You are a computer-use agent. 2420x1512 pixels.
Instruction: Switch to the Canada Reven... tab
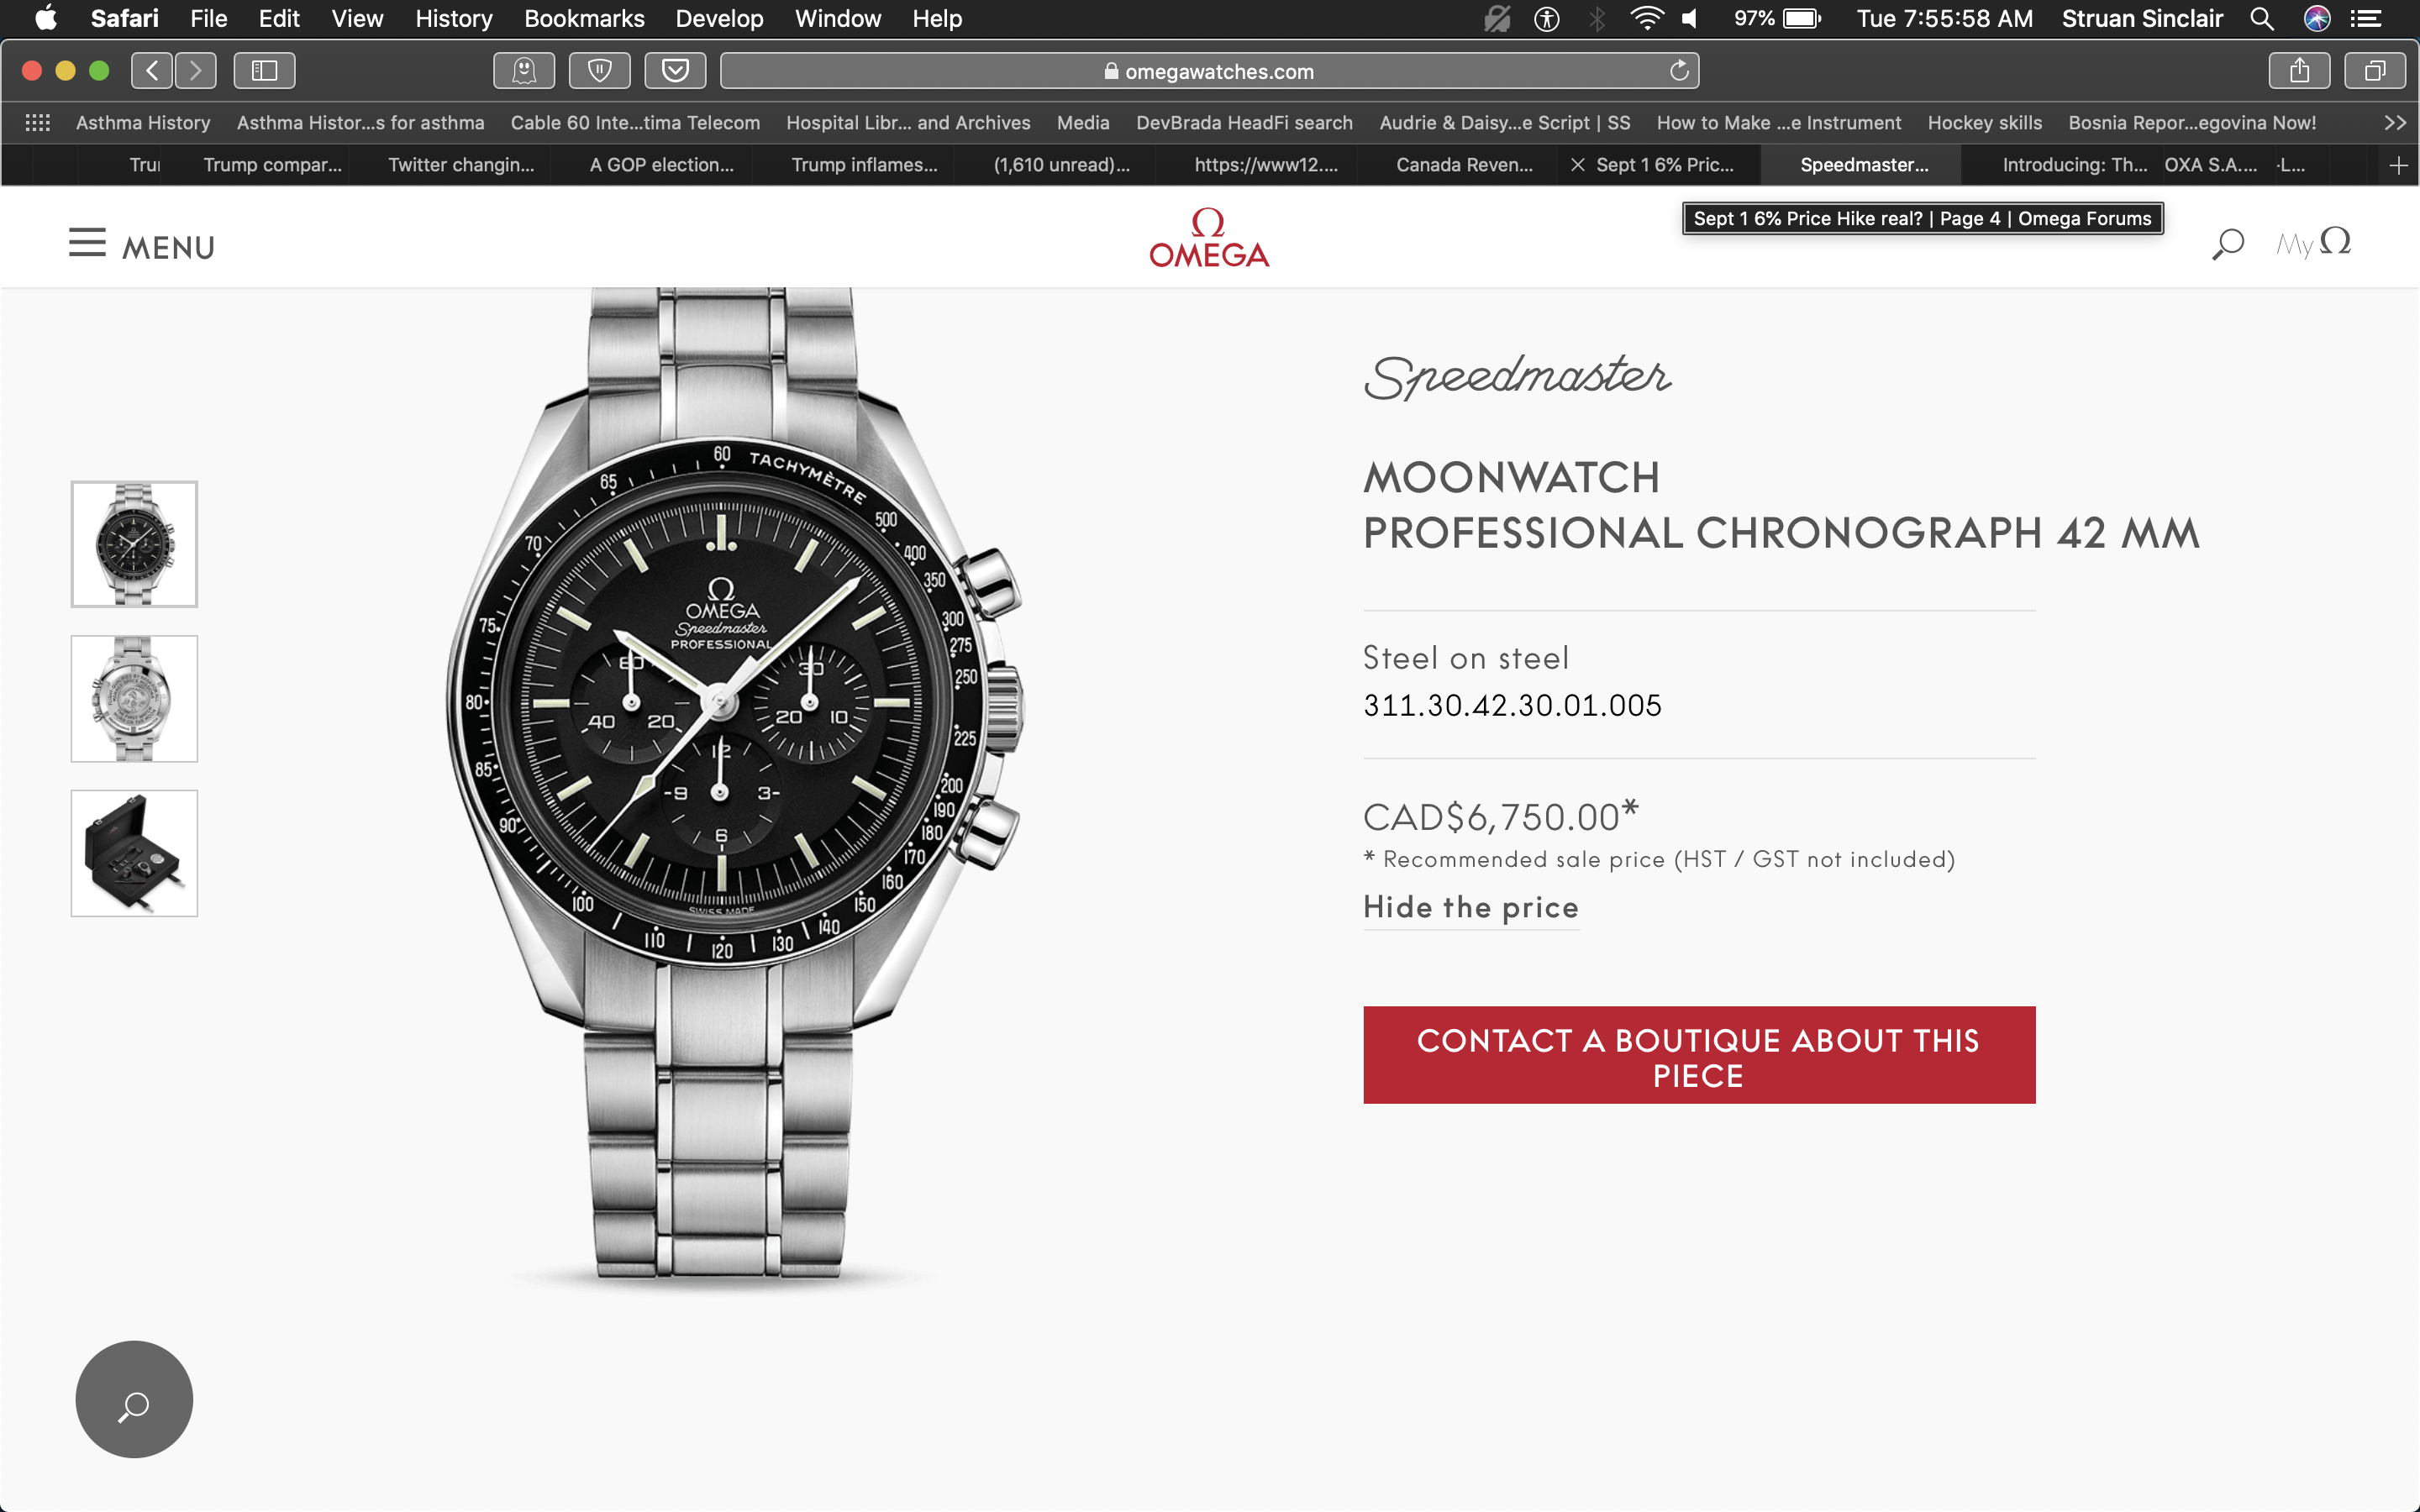click(1463, 165)
